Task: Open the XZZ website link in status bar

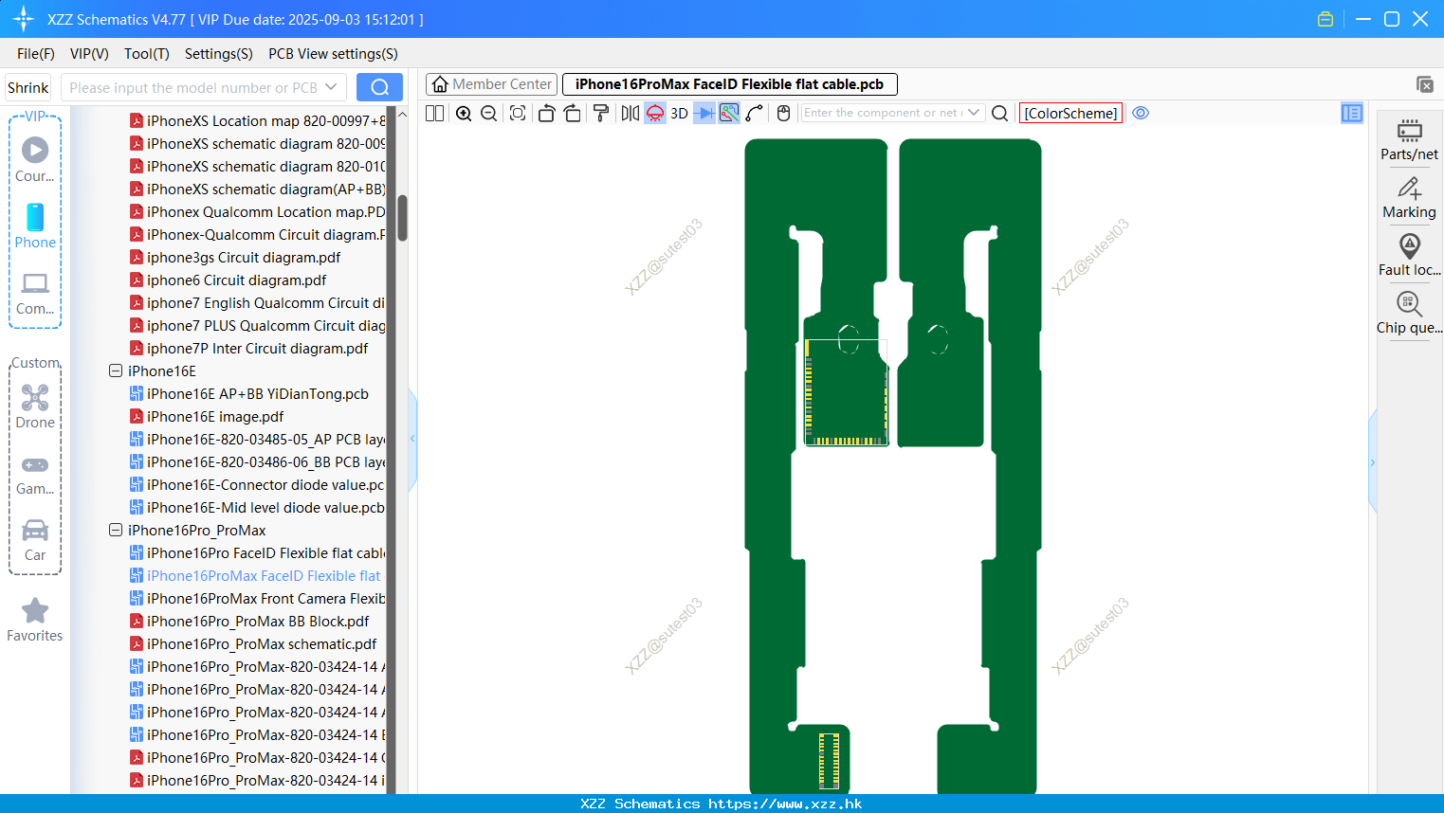Action: coord(785,804)
